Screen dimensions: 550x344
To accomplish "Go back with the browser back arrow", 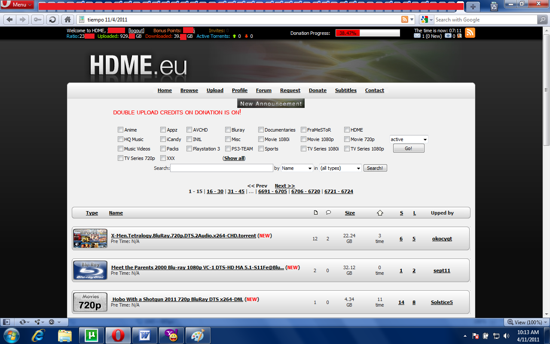I will tap(9, 19).
